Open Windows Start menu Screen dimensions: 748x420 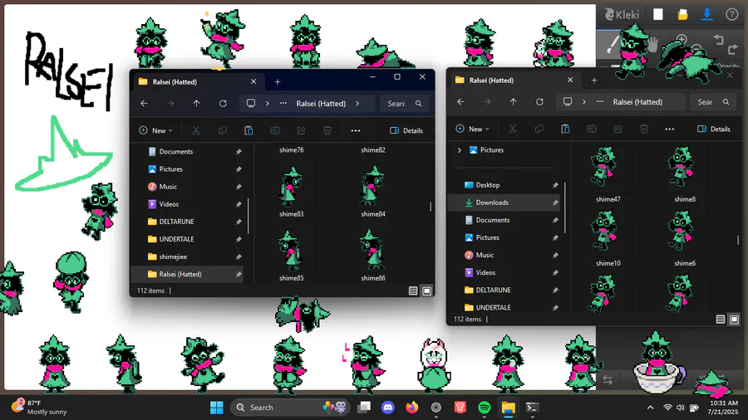(217, 408)
